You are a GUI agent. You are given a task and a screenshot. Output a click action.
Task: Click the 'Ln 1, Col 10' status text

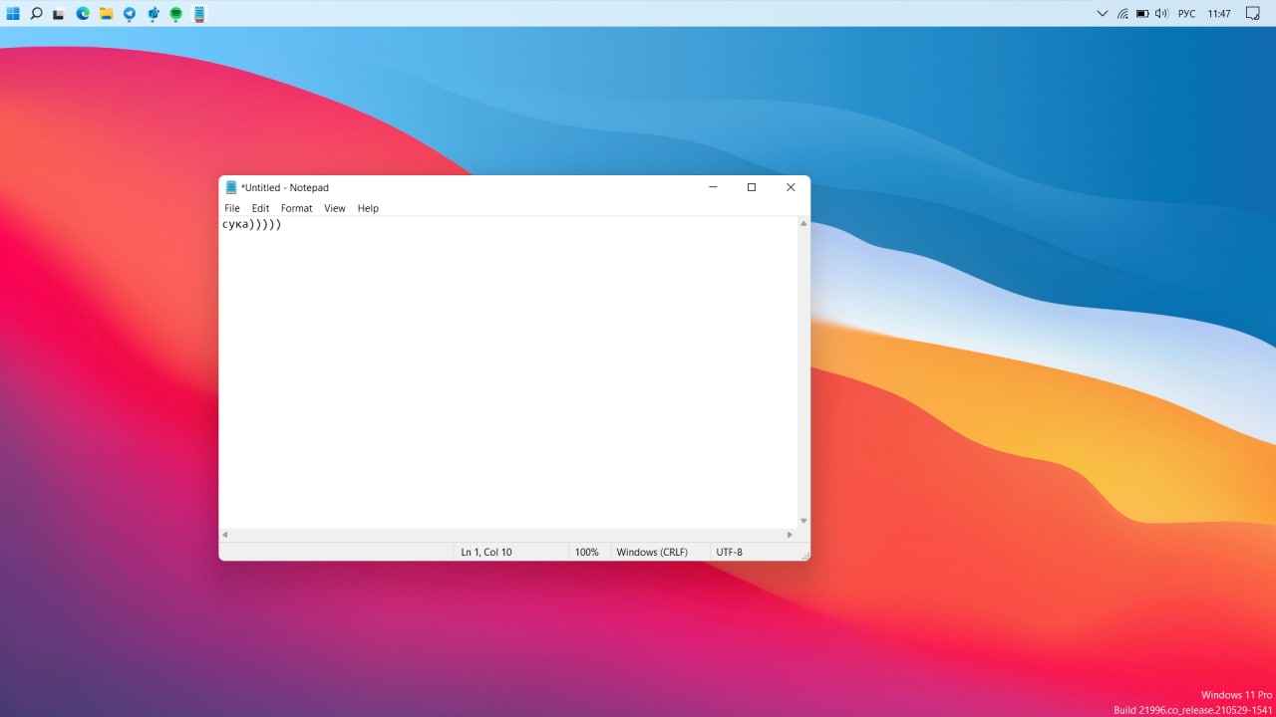click(x=486, y=552)
